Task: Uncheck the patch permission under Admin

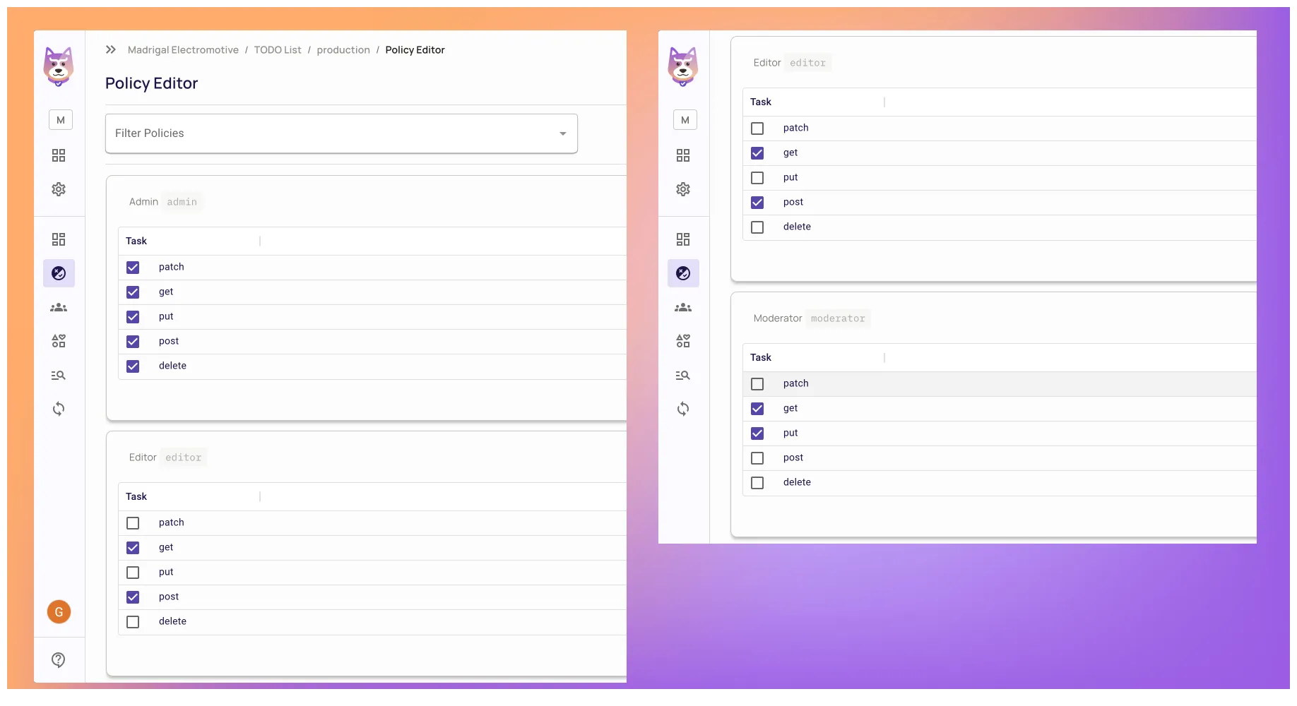Action: [x=133, y=268]
